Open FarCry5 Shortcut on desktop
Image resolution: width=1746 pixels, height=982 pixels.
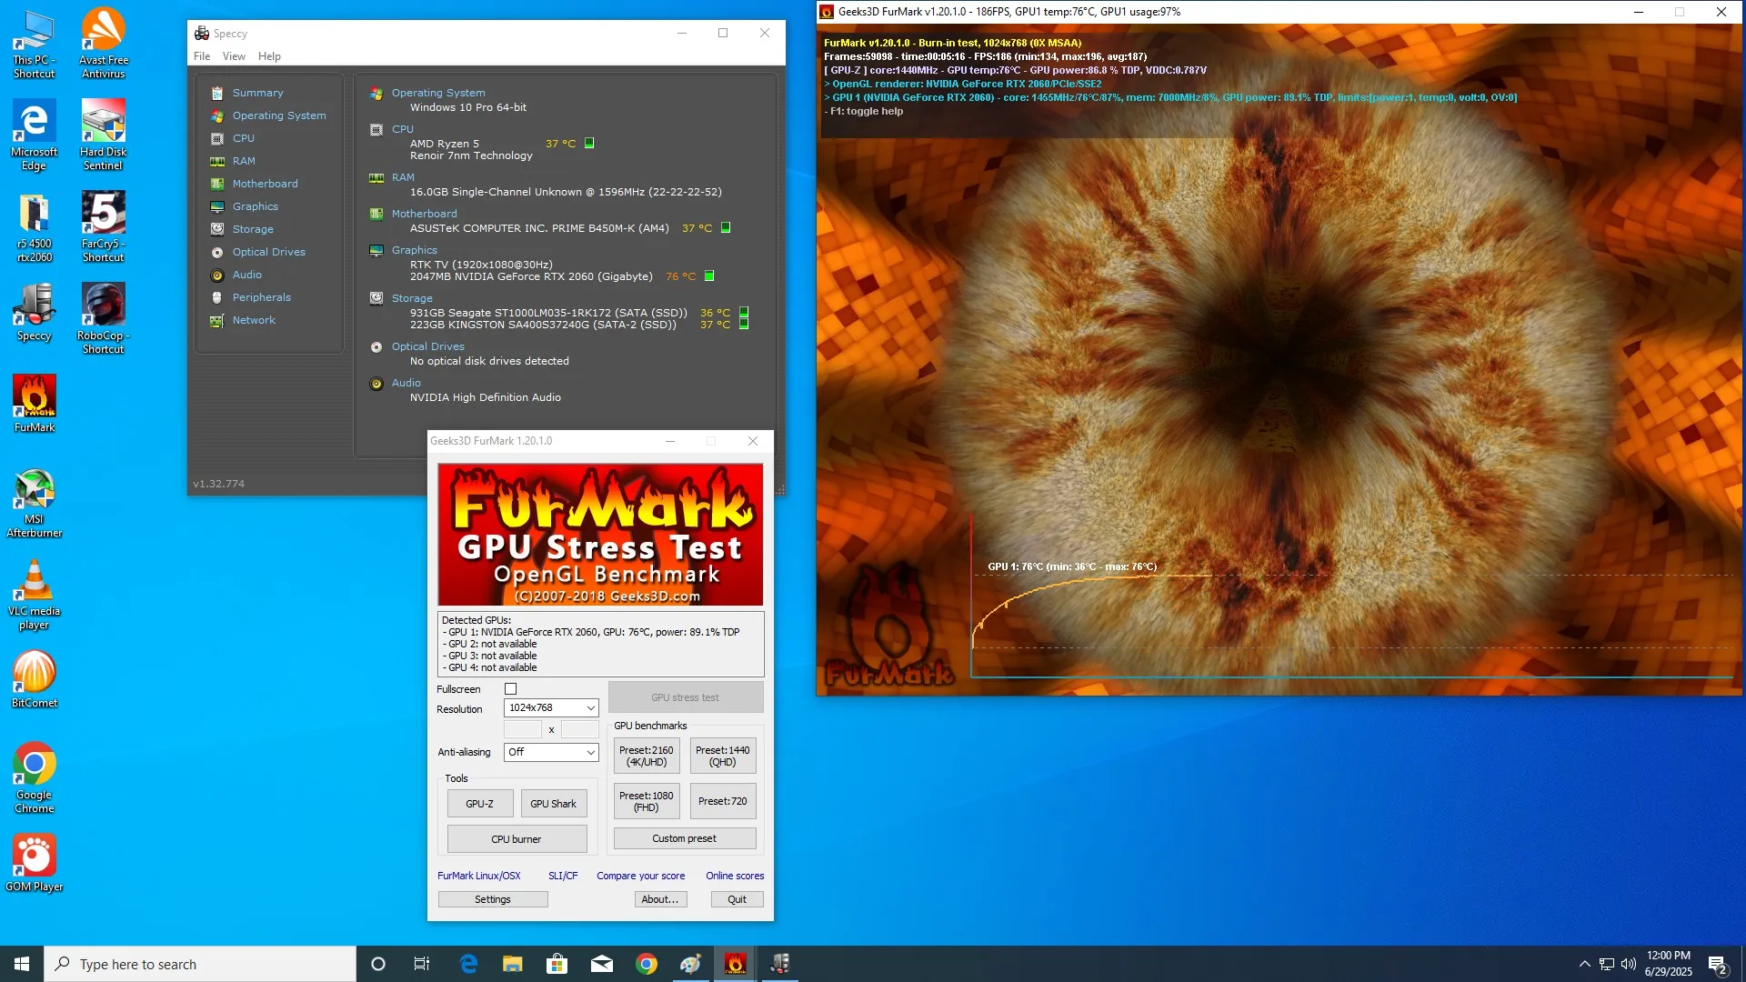tap(103, 227)
